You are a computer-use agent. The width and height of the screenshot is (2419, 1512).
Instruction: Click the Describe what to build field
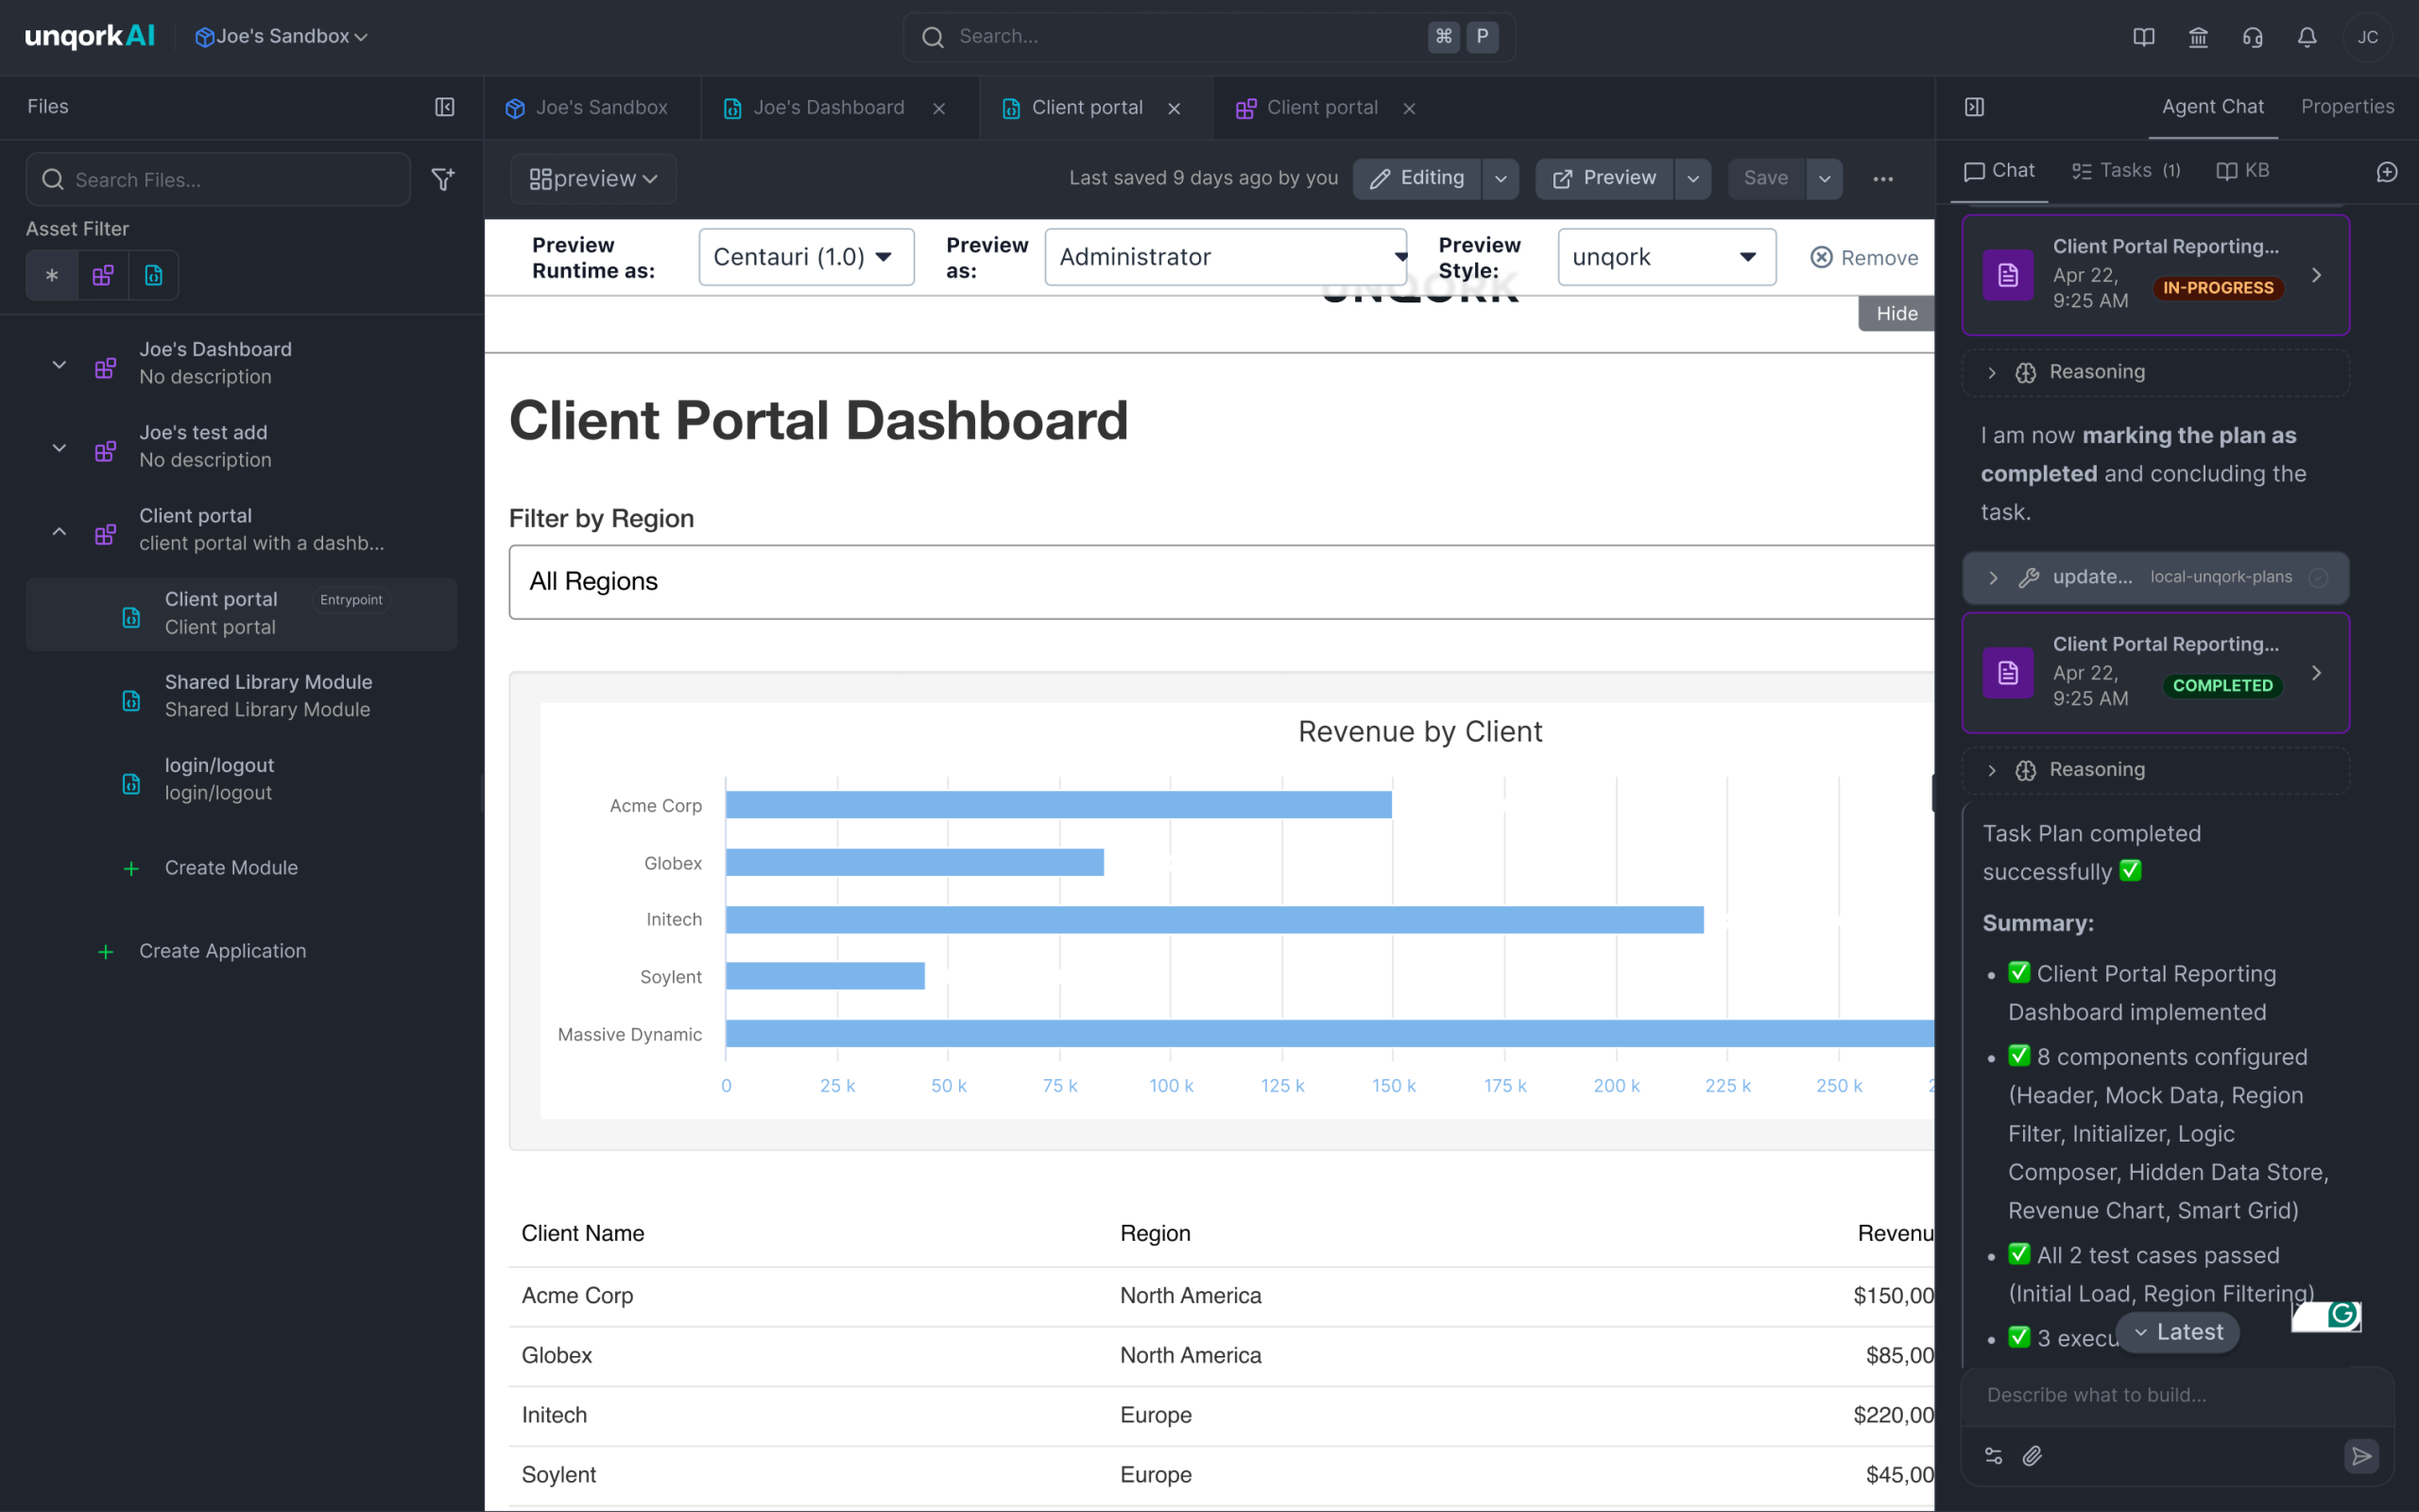pyautogui.click(x=2175, y=1395)
